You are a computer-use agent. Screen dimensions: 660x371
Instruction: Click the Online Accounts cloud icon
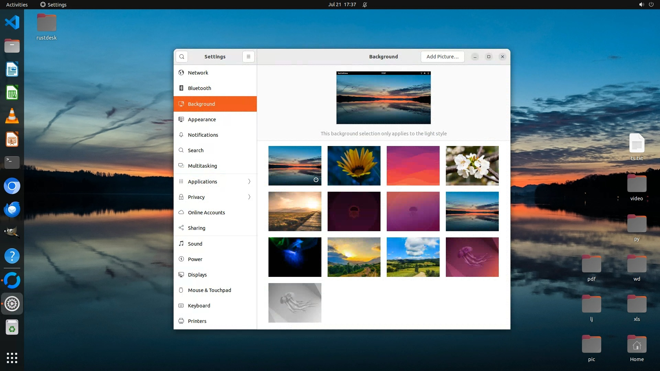pyautogui.click(x=181, y=212)
